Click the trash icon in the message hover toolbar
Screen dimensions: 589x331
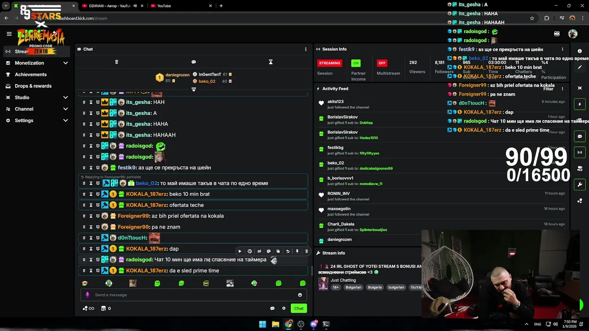[x=306, y=251]
